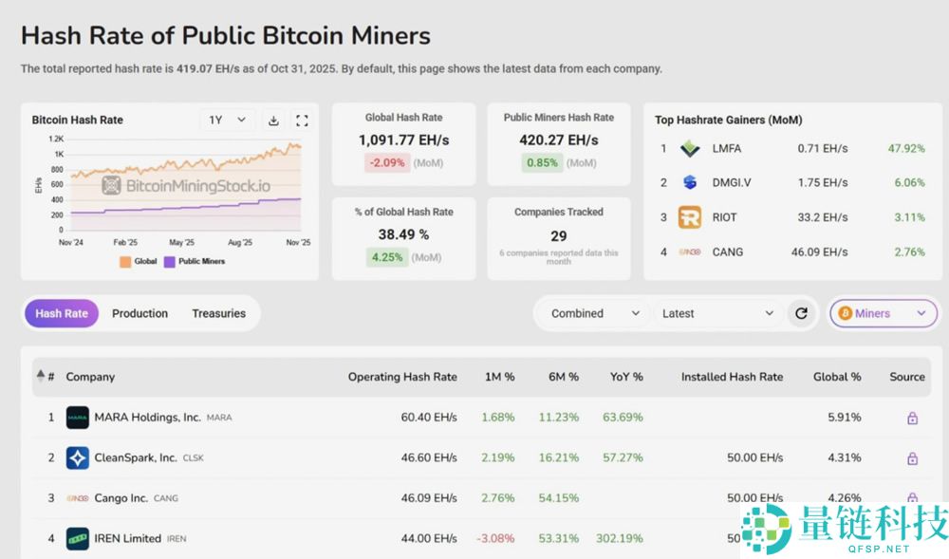
Task: Open the Latest period dropdown
Action: tap(718, 313)
